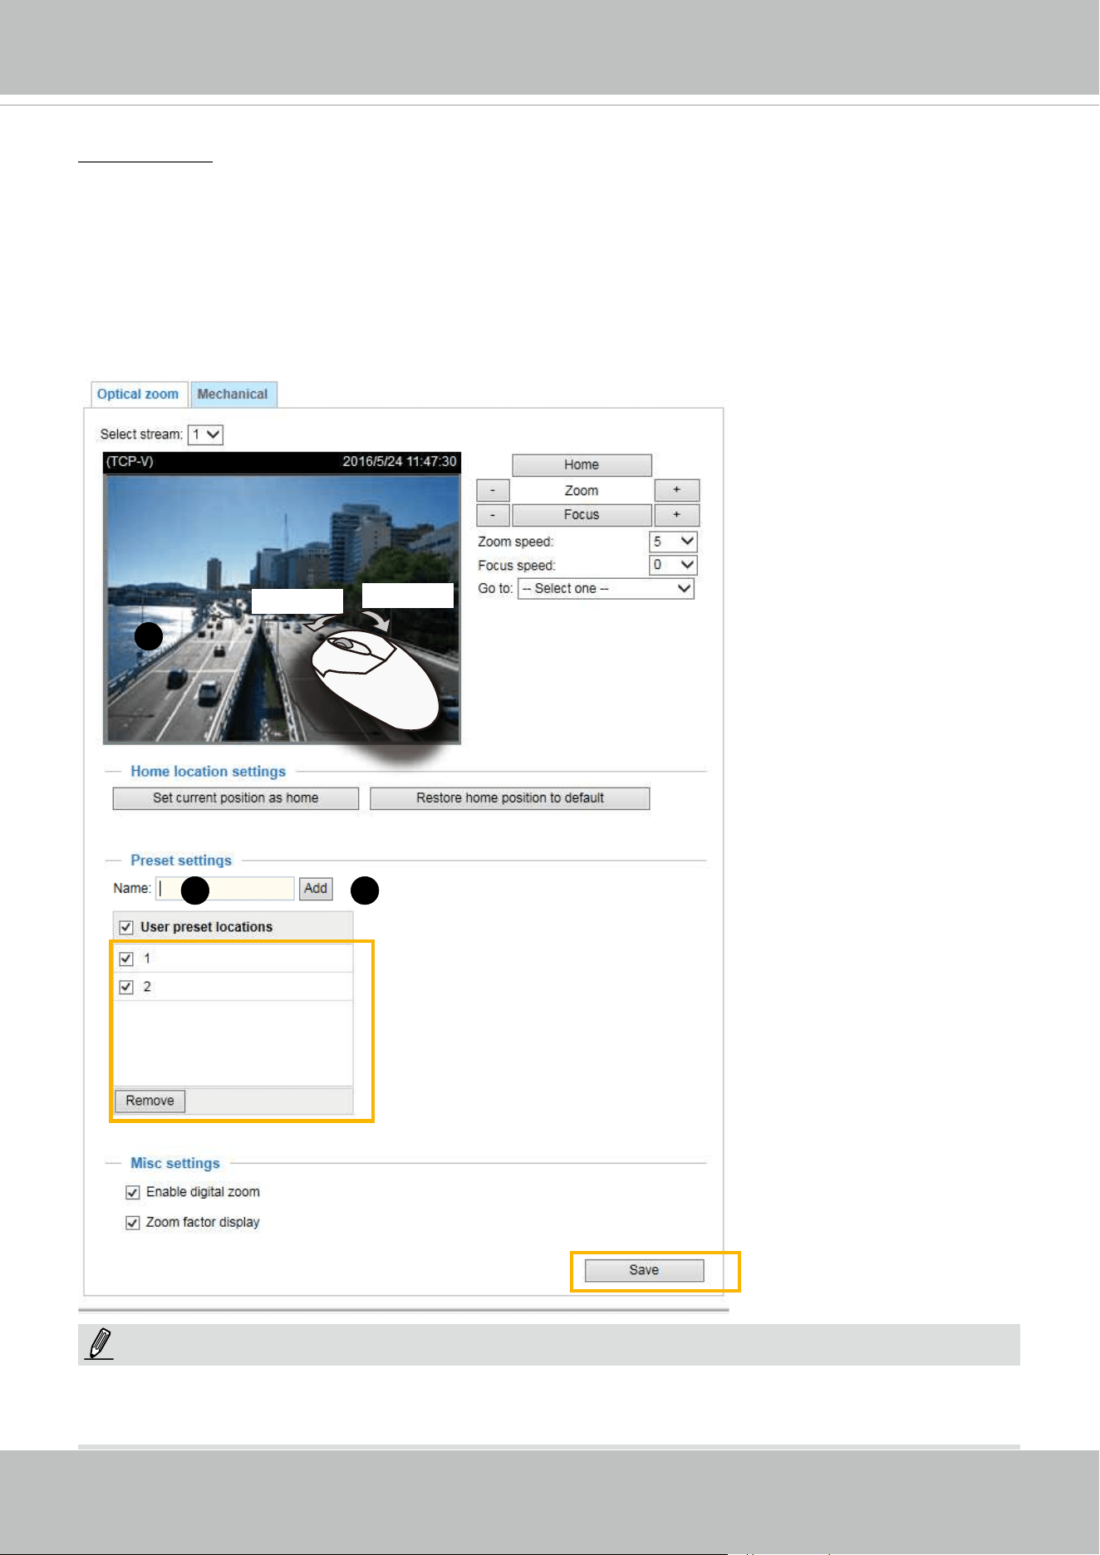
Task: Switch to the Optical zoom tab
Action: coord(139,395)
